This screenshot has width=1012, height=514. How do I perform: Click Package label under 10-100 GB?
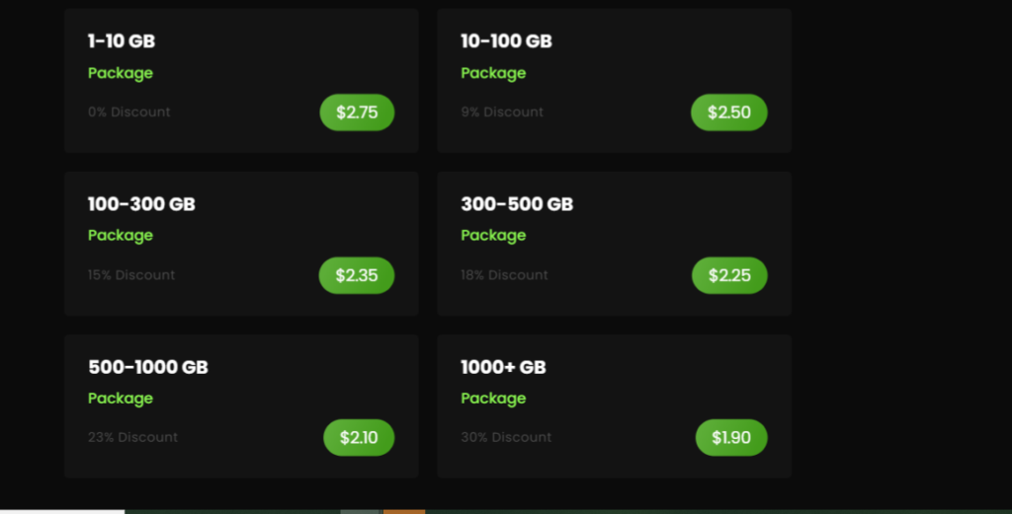tap(494, 73)
